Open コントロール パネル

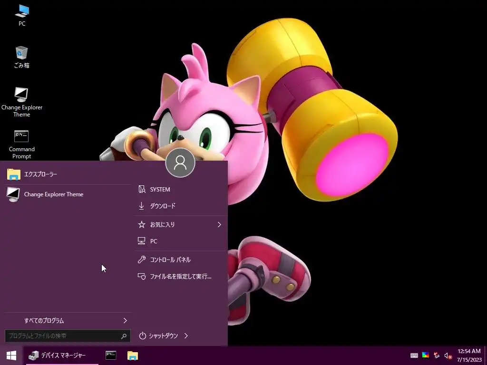pyautogui.click(x=180, y=260)
